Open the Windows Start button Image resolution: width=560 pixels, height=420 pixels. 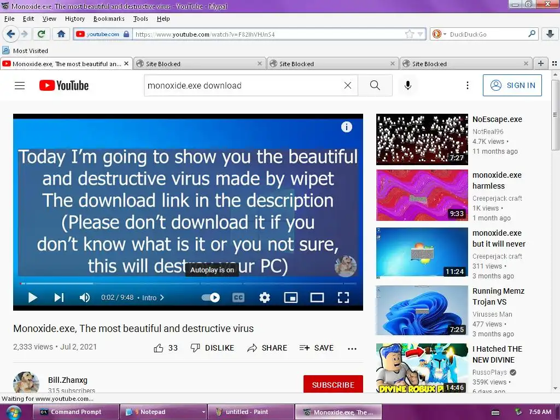pos(13,412)
